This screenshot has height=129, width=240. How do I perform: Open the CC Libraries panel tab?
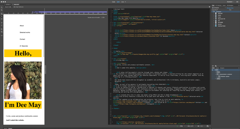[x=218, y=6]
